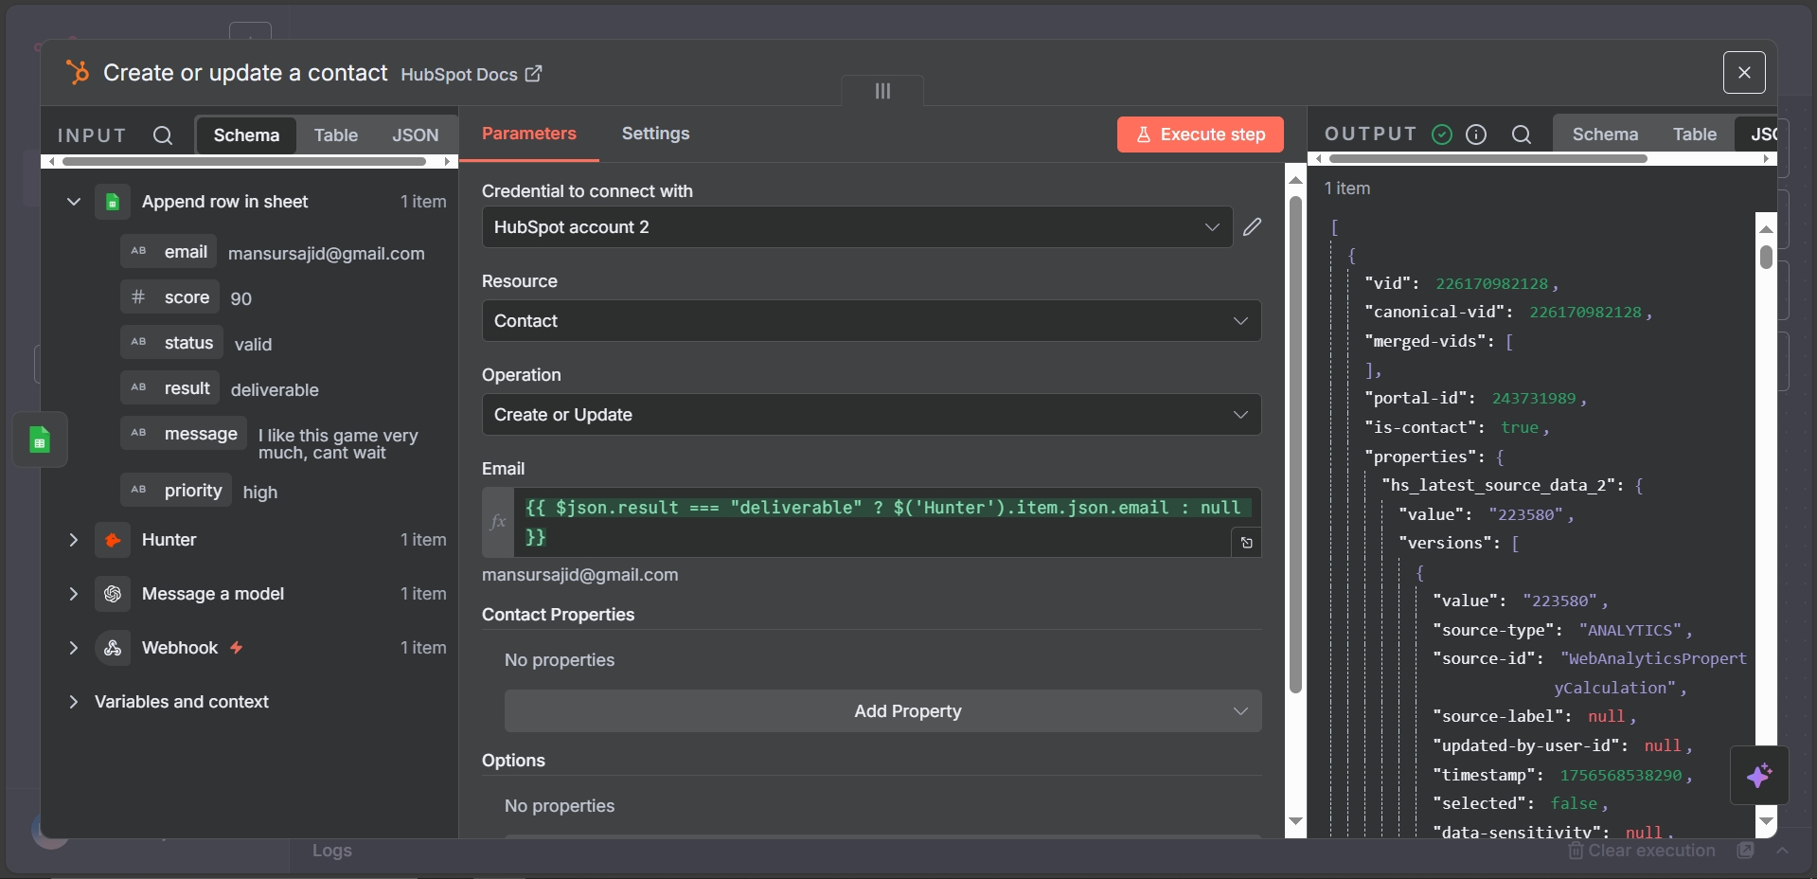Image resolution: width=1817 pixels, height=879 pixels.
Task: Open the AI assistant sparkle button
Action: pos(1759,776)
